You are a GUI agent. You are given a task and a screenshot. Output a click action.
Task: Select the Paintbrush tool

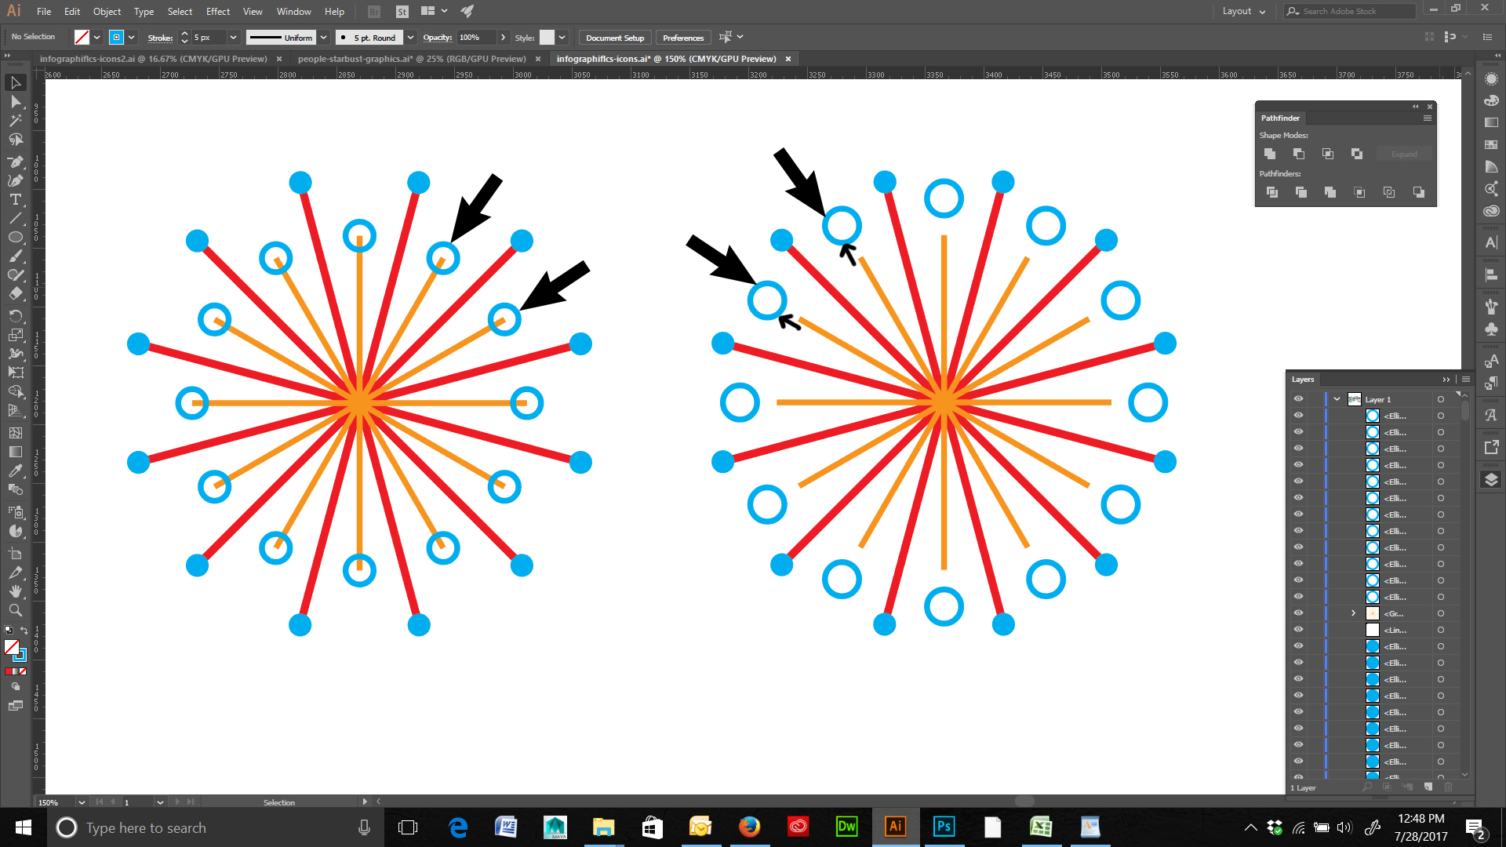[x=15, y=256]
